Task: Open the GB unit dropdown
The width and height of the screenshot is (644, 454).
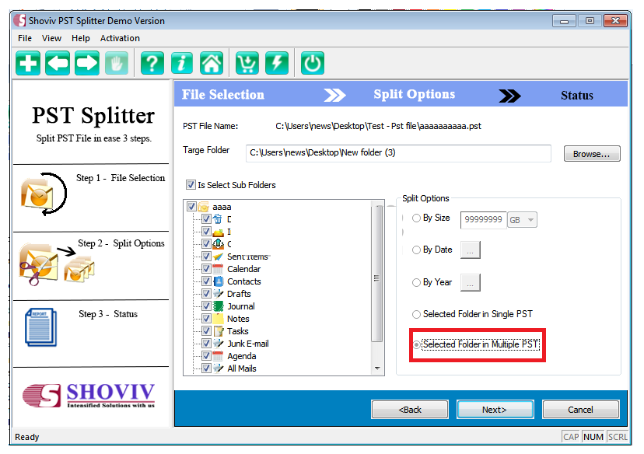Action: pos(531,219)
